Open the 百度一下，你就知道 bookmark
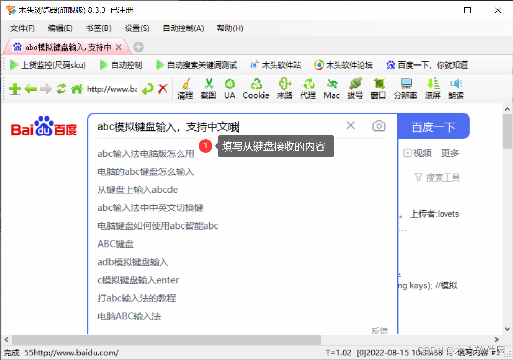 [x=427, y=65]
